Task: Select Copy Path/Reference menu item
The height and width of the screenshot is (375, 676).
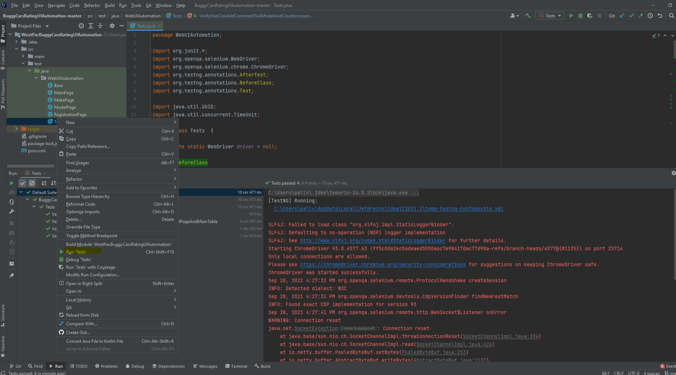Action: [118, 147]
